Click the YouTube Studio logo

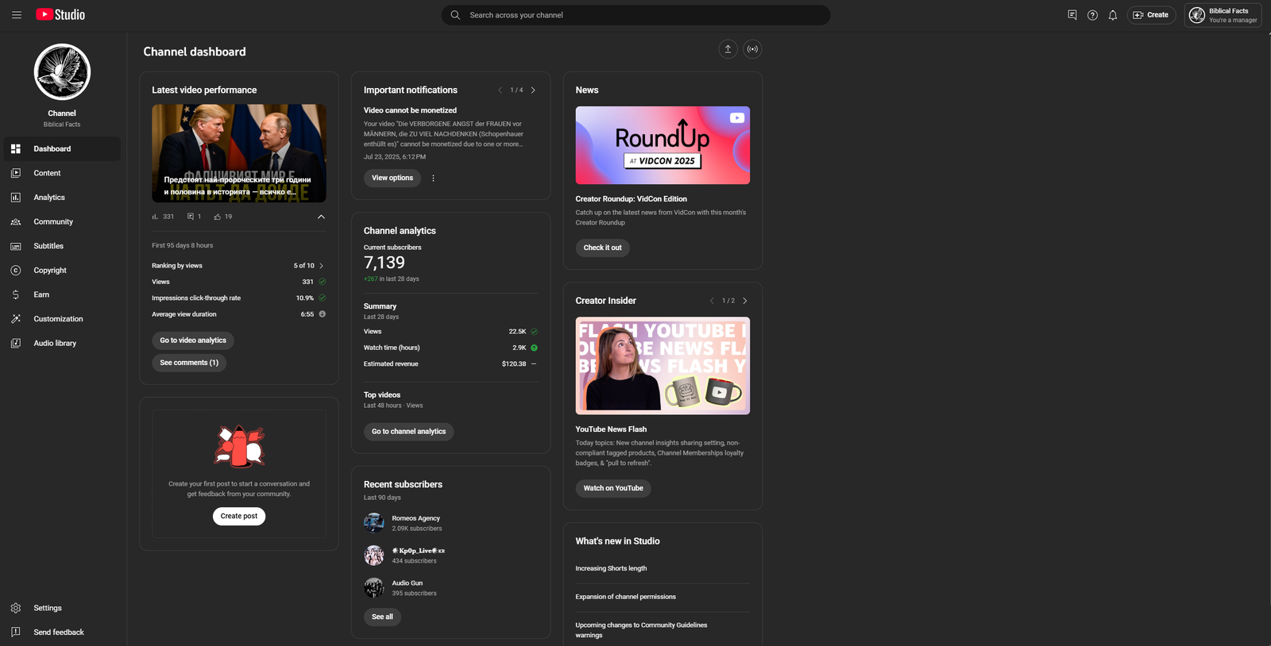coord(60,14)
